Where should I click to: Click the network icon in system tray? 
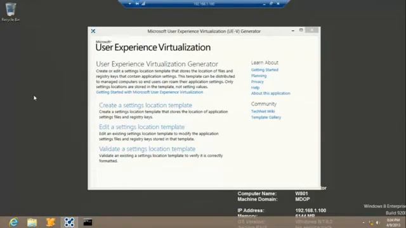point(371,222)
